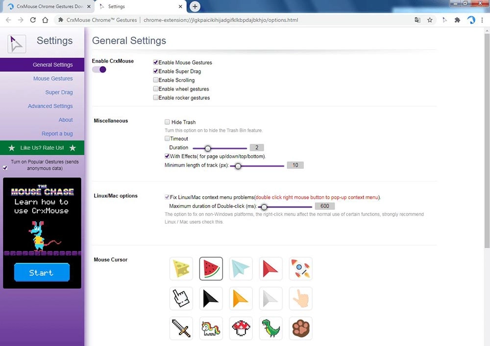The width and height of the screenshot is (490, 346).
Task: Uncheck Turn on Popular Gestures checkbox
Action: tap(5, 168)
